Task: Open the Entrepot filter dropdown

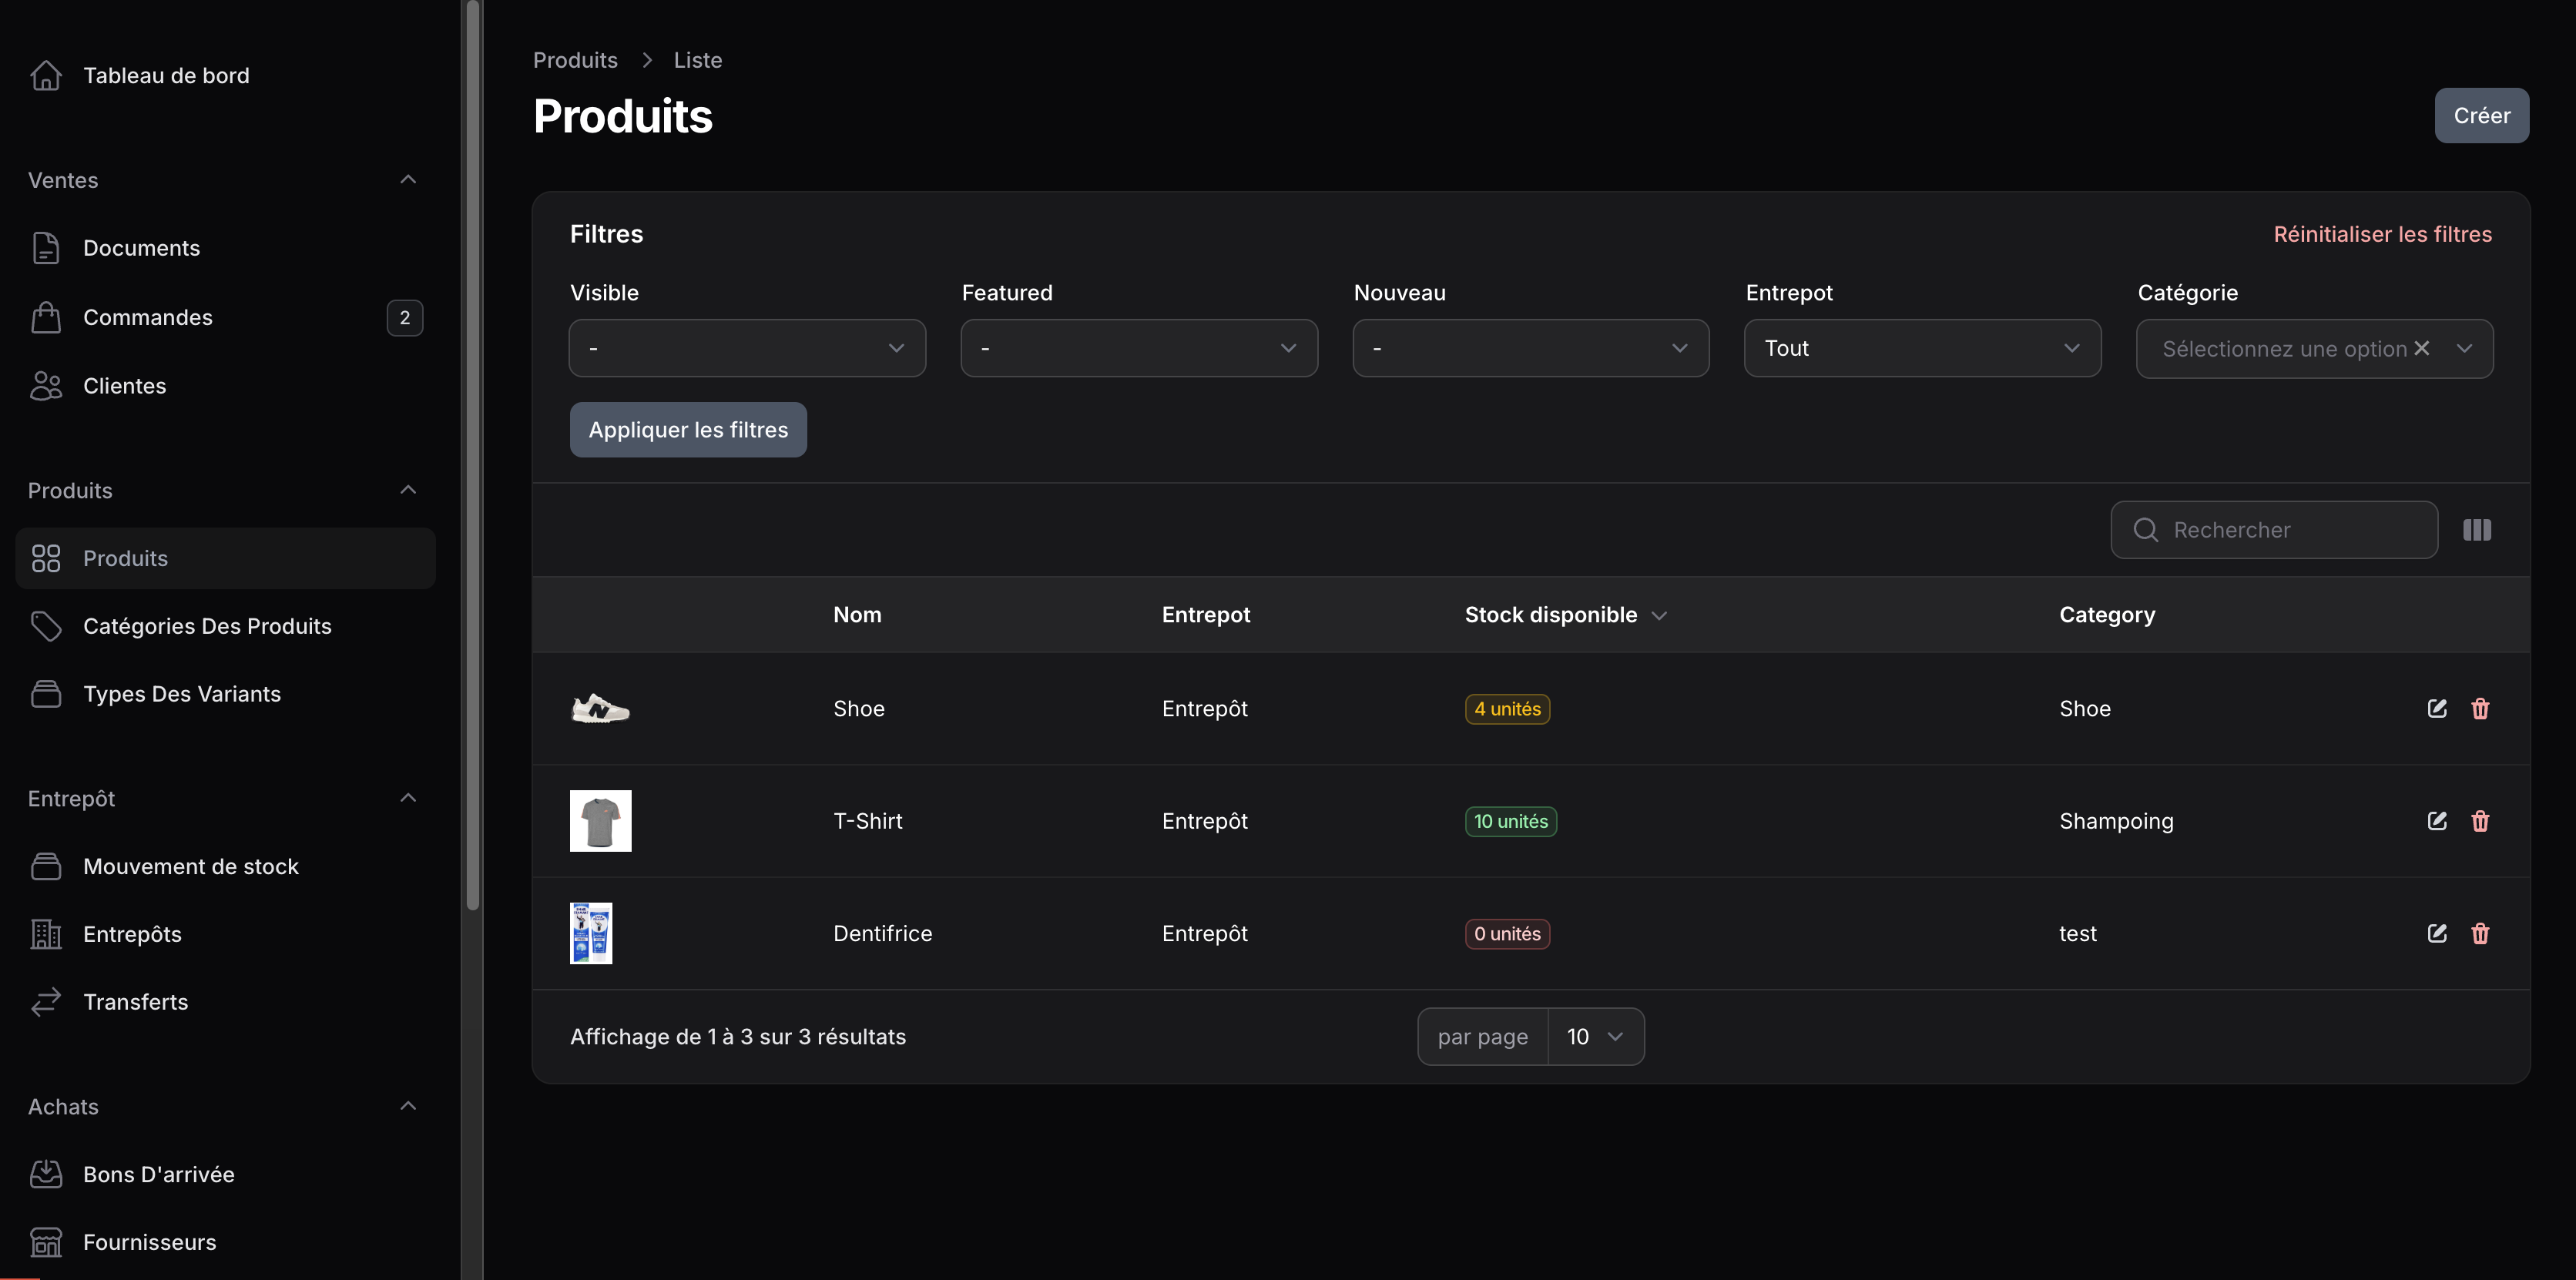Action: click(x=1922, y=348)
